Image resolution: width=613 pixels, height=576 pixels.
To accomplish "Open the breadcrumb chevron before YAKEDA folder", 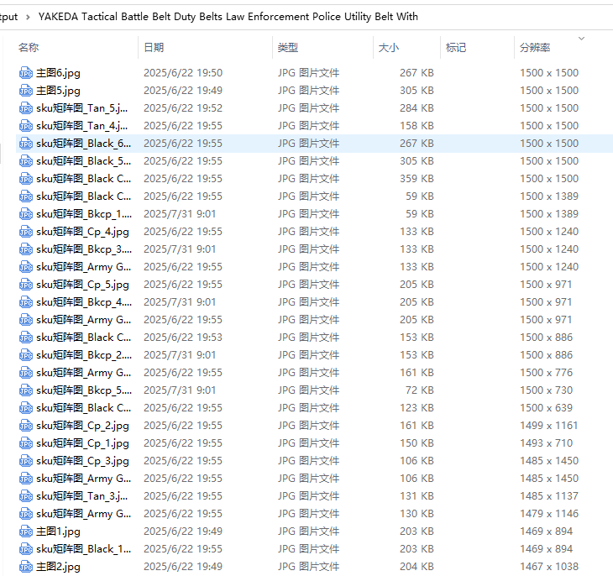I will 28,17.
